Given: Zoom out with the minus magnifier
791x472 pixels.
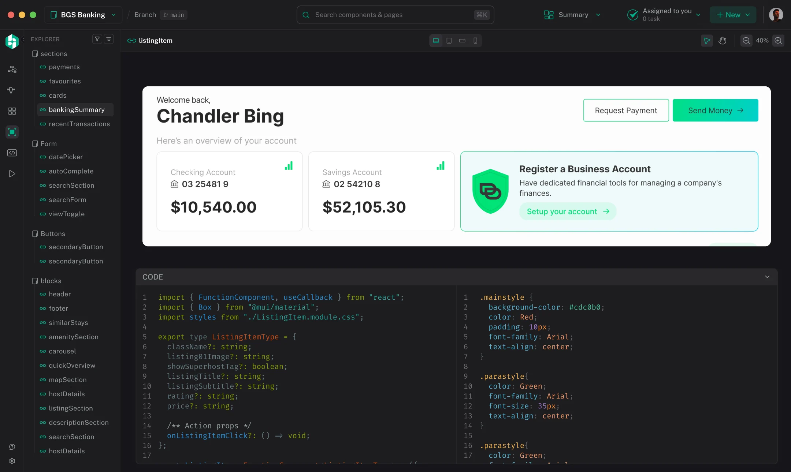Looking at the screenshot, I should [746, 41].
